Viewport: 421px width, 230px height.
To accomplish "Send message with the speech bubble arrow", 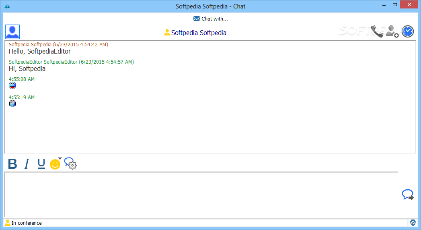I will [408, 195].
